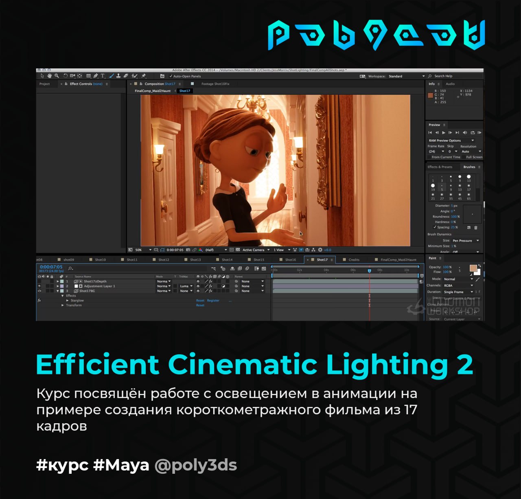
Task: Click the snapshot camera icon in viewer
Action: point(188,250)
